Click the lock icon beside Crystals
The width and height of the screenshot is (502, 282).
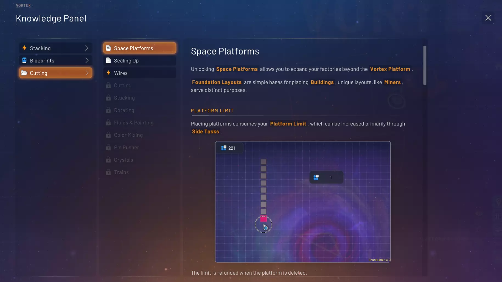(x=108, y=159)
